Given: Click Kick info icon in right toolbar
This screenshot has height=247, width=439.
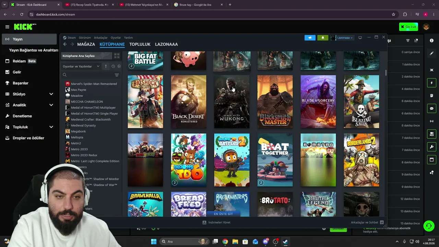Looking at the screenshot, I should (x=431, y=40).
